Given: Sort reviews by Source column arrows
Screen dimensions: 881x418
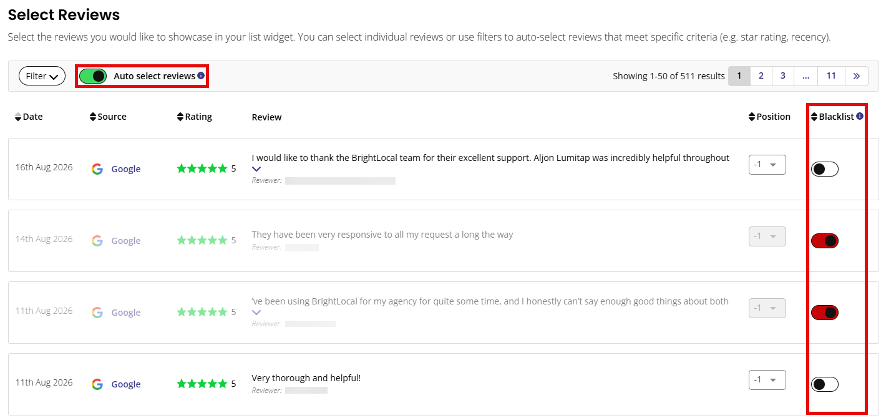Looking at the screenshot, I should coord(93,117).
